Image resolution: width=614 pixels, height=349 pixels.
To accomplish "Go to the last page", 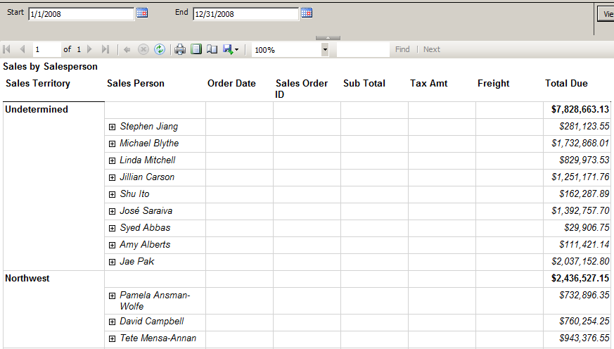I will [105, 49].
